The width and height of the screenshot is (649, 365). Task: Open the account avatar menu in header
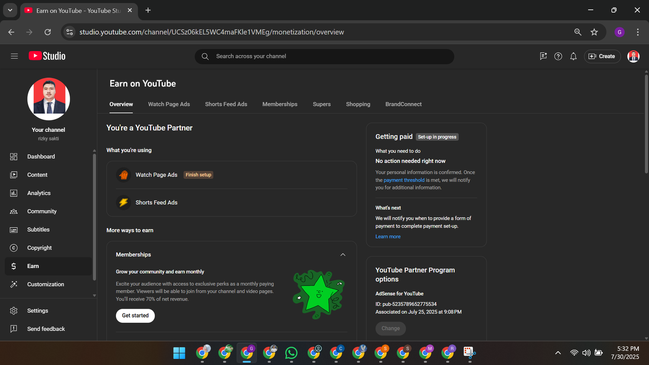click(633, 56)
